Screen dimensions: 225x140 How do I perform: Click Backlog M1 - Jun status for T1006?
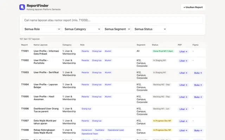point(161,109)
